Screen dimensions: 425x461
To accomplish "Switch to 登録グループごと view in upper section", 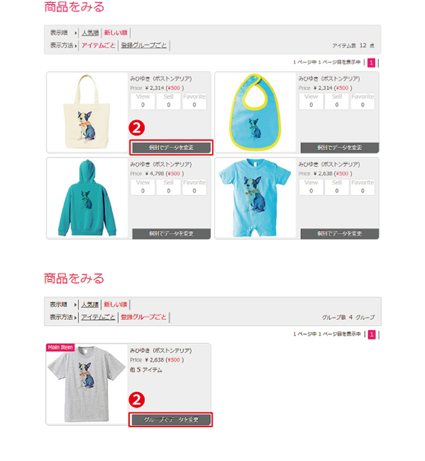I will coord(144,46).
